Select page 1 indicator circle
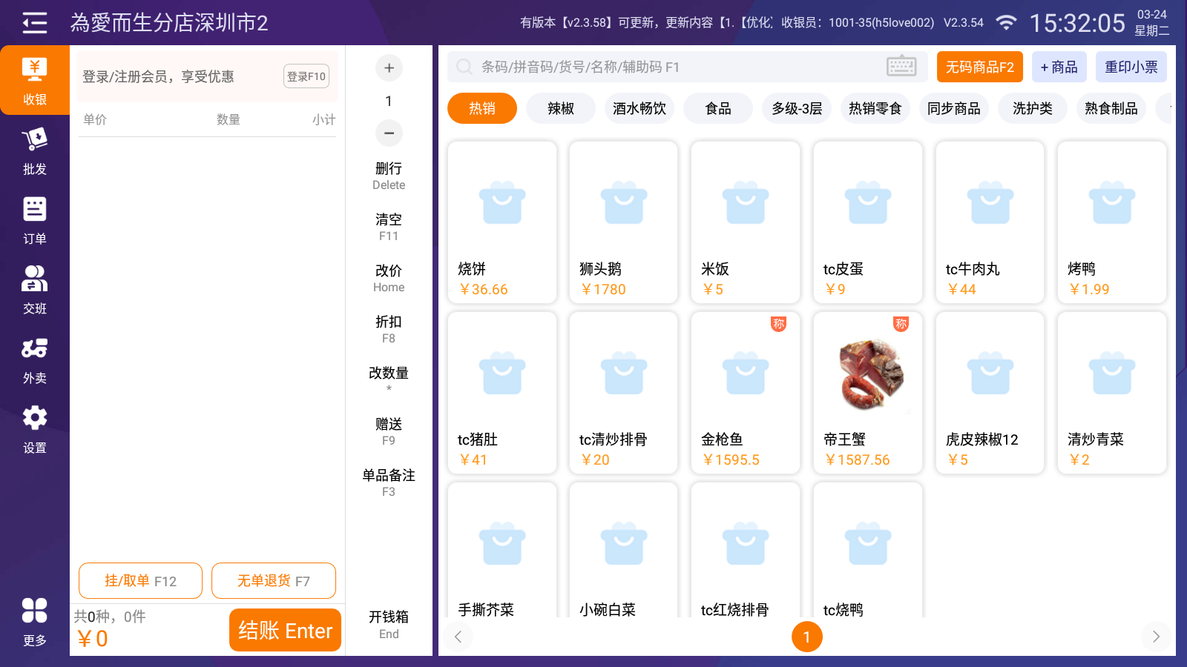Image resolution: width=1187 pixels, height=667 pixels. coord(807,637)
